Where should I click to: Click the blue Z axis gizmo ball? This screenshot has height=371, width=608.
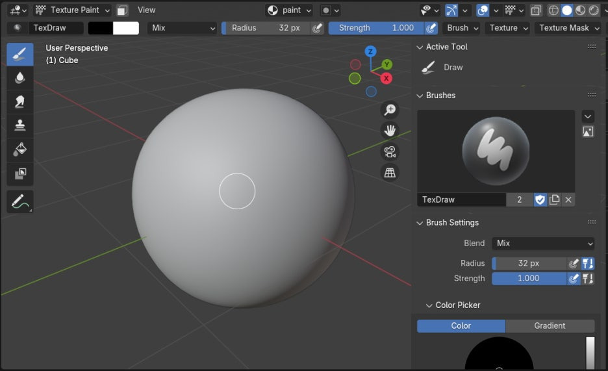[370, 51]
